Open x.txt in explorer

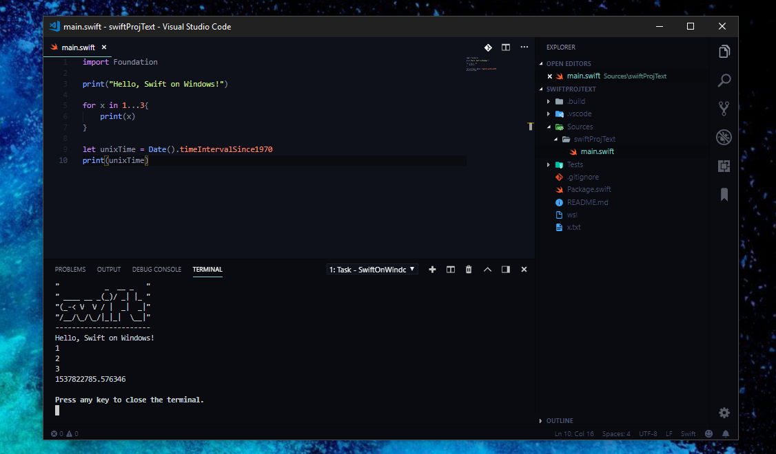tap(573, 227)
